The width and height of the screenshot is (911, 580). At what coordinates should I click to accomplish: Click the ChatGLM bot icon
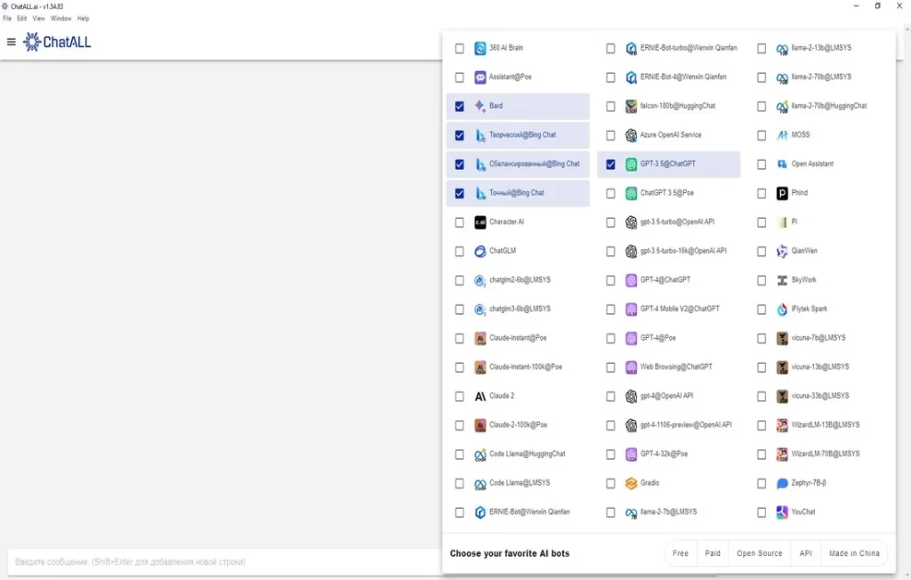point(480,251)
